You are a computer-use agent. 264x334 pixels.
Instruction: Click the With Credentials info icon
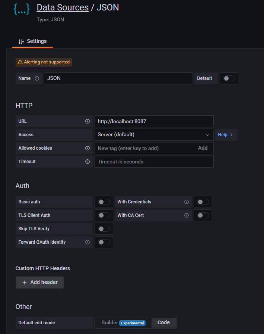click(187, 202)
